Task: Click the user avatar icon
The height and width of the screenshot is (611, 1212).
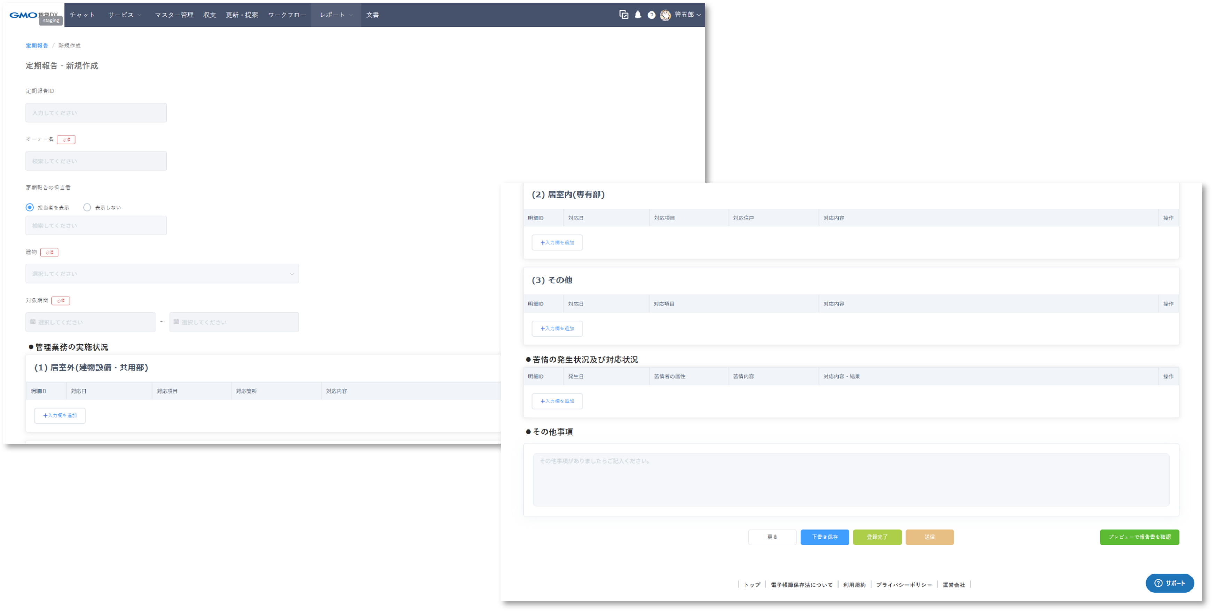Action: 665,15
